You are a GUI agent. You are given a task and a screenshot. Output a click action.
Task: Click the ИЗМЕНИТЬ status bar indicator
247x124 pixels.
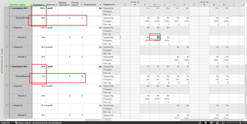tap(5, 123)
